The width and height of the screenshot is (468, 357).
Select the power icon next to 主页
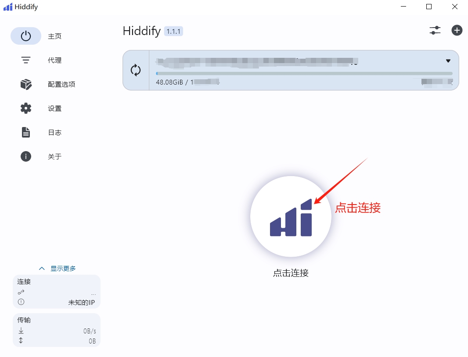(25, 36)
